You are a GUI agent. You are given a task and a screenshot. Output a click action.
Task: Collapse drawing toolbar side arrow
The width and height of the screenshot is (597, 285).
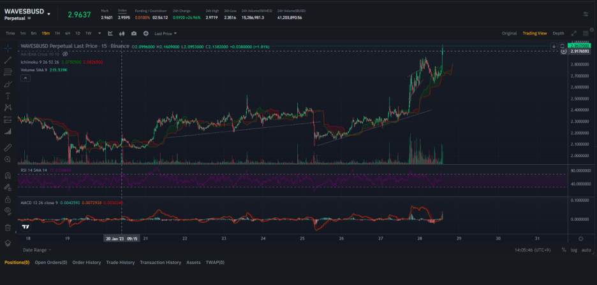[16, 232]
